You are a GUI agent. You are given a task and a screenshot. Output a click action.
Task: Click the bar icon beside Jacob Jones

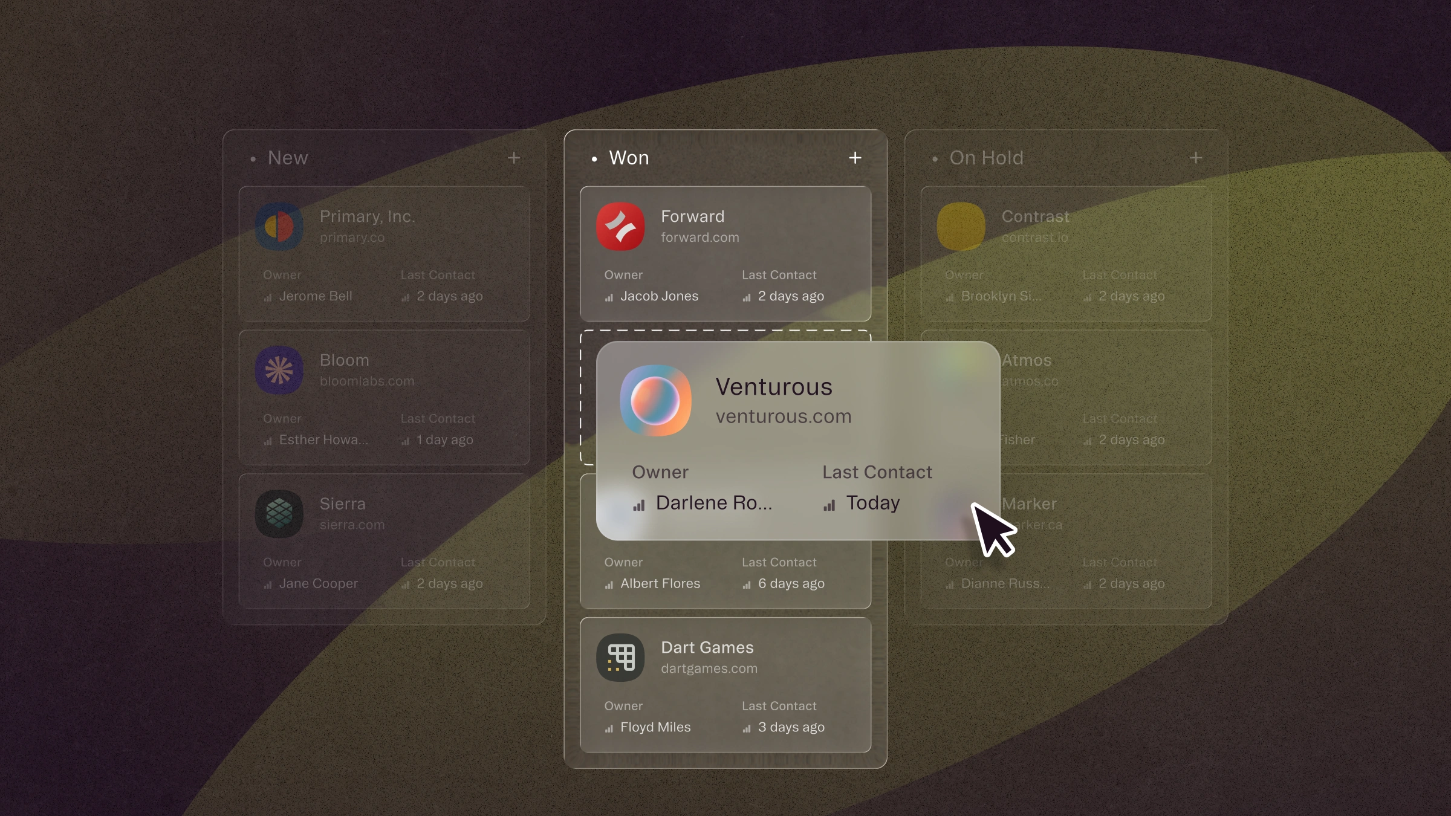click(609, 297)
